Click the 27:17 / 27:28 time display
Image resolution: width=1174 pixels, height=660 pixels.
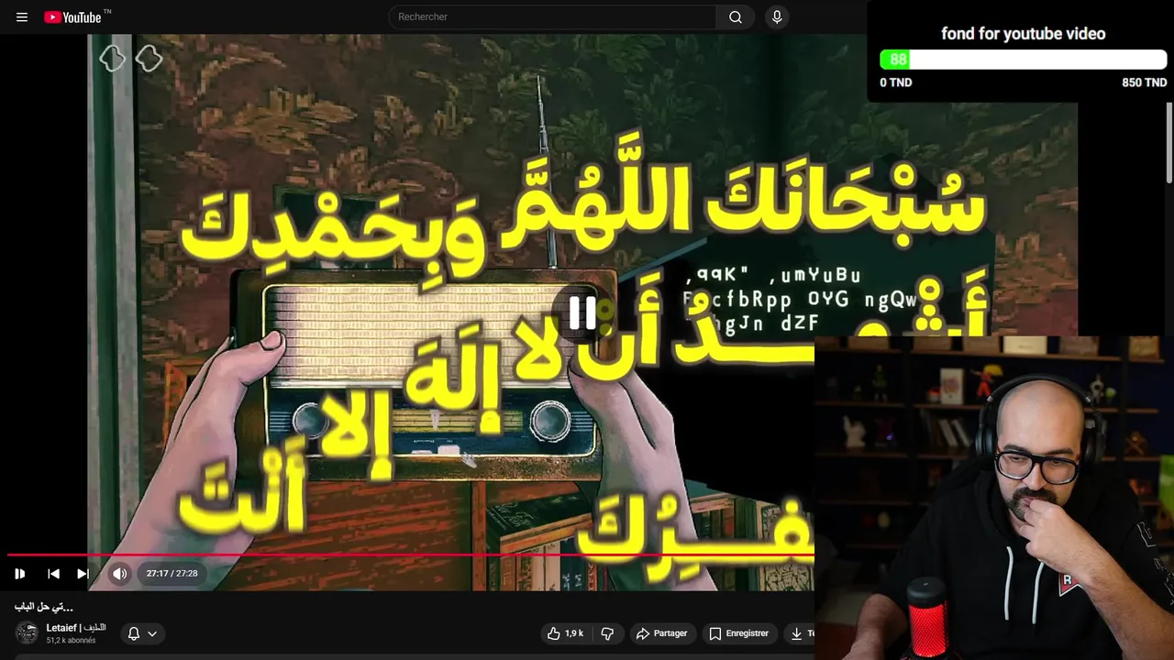click(172, 574)
